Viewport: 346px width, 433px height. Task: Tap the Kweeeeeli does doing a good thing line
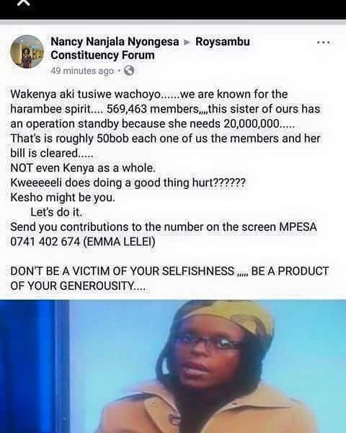coord(128,183)
